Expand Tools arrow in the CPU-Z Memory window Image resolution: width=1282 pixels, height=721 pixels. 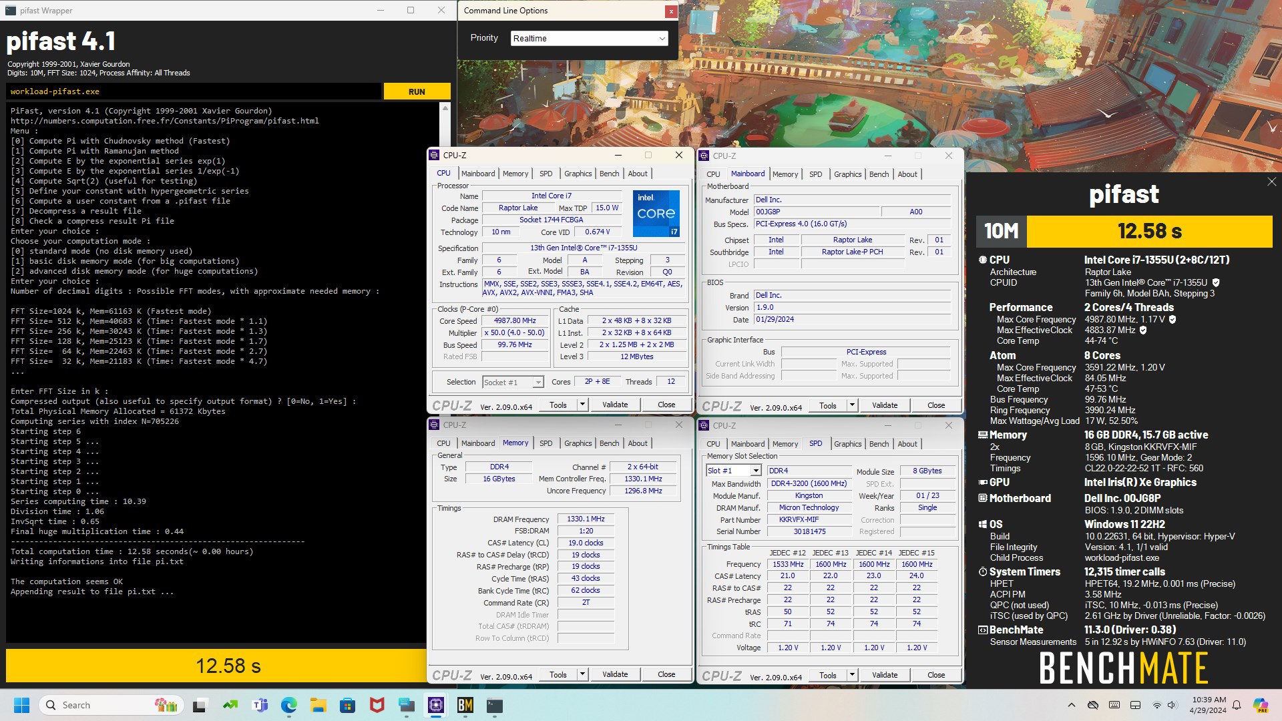[582, 674]
